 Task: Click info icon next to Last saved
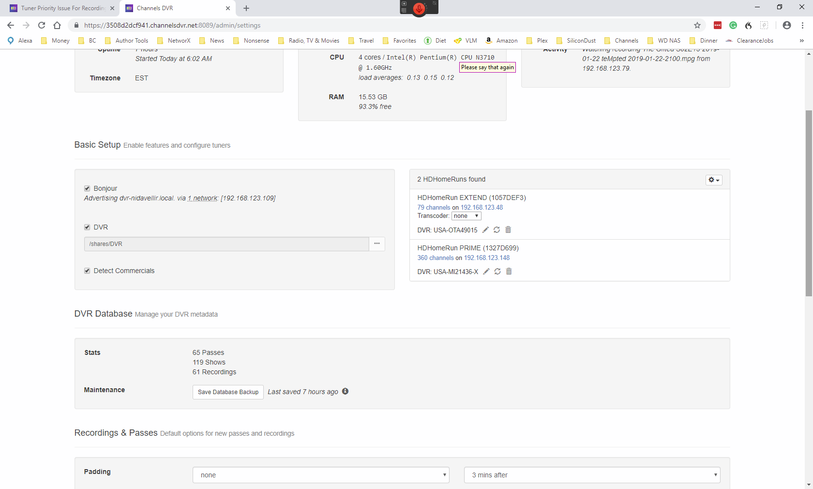[x=345, y=391]
